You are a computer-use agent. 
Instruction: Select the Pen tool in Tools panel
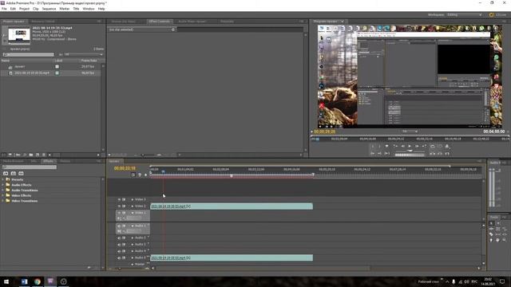point(491,240)
